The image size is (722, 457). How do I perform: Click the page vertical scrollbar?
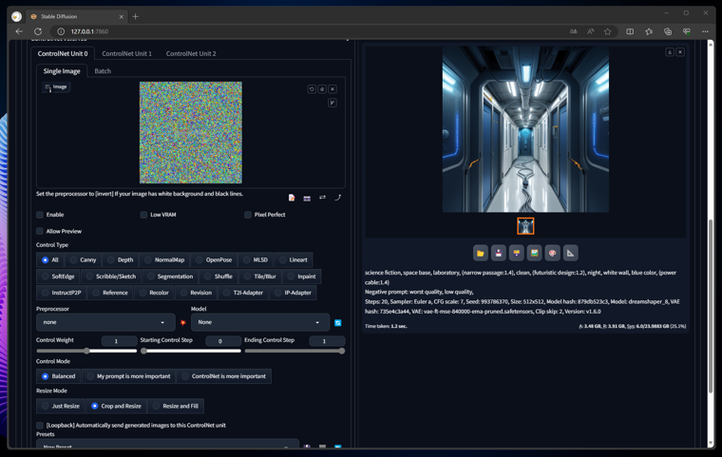pyautogui.click(x=711, y=304)
